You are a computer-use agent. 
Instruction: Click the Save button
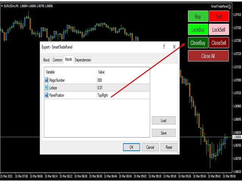point(164,133)
